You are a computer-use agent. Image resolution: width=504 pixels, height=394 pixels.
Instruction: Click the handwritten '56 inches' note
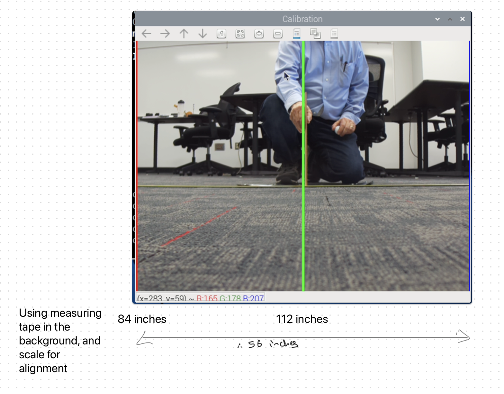(x=268, y=344)
